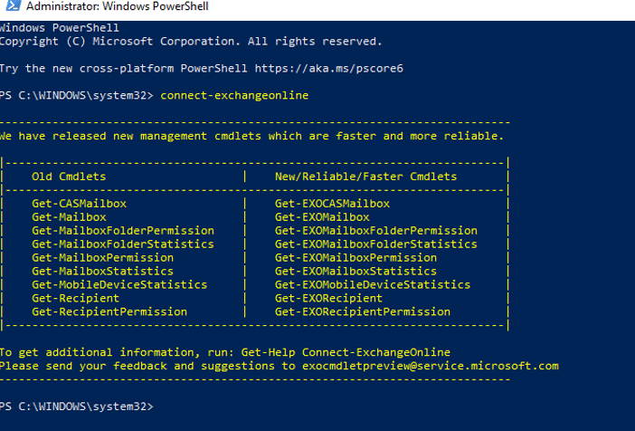Click the Get-MailboxPermission entry
The width and height of the screenshot is (635, 431).
coord(103,258)
